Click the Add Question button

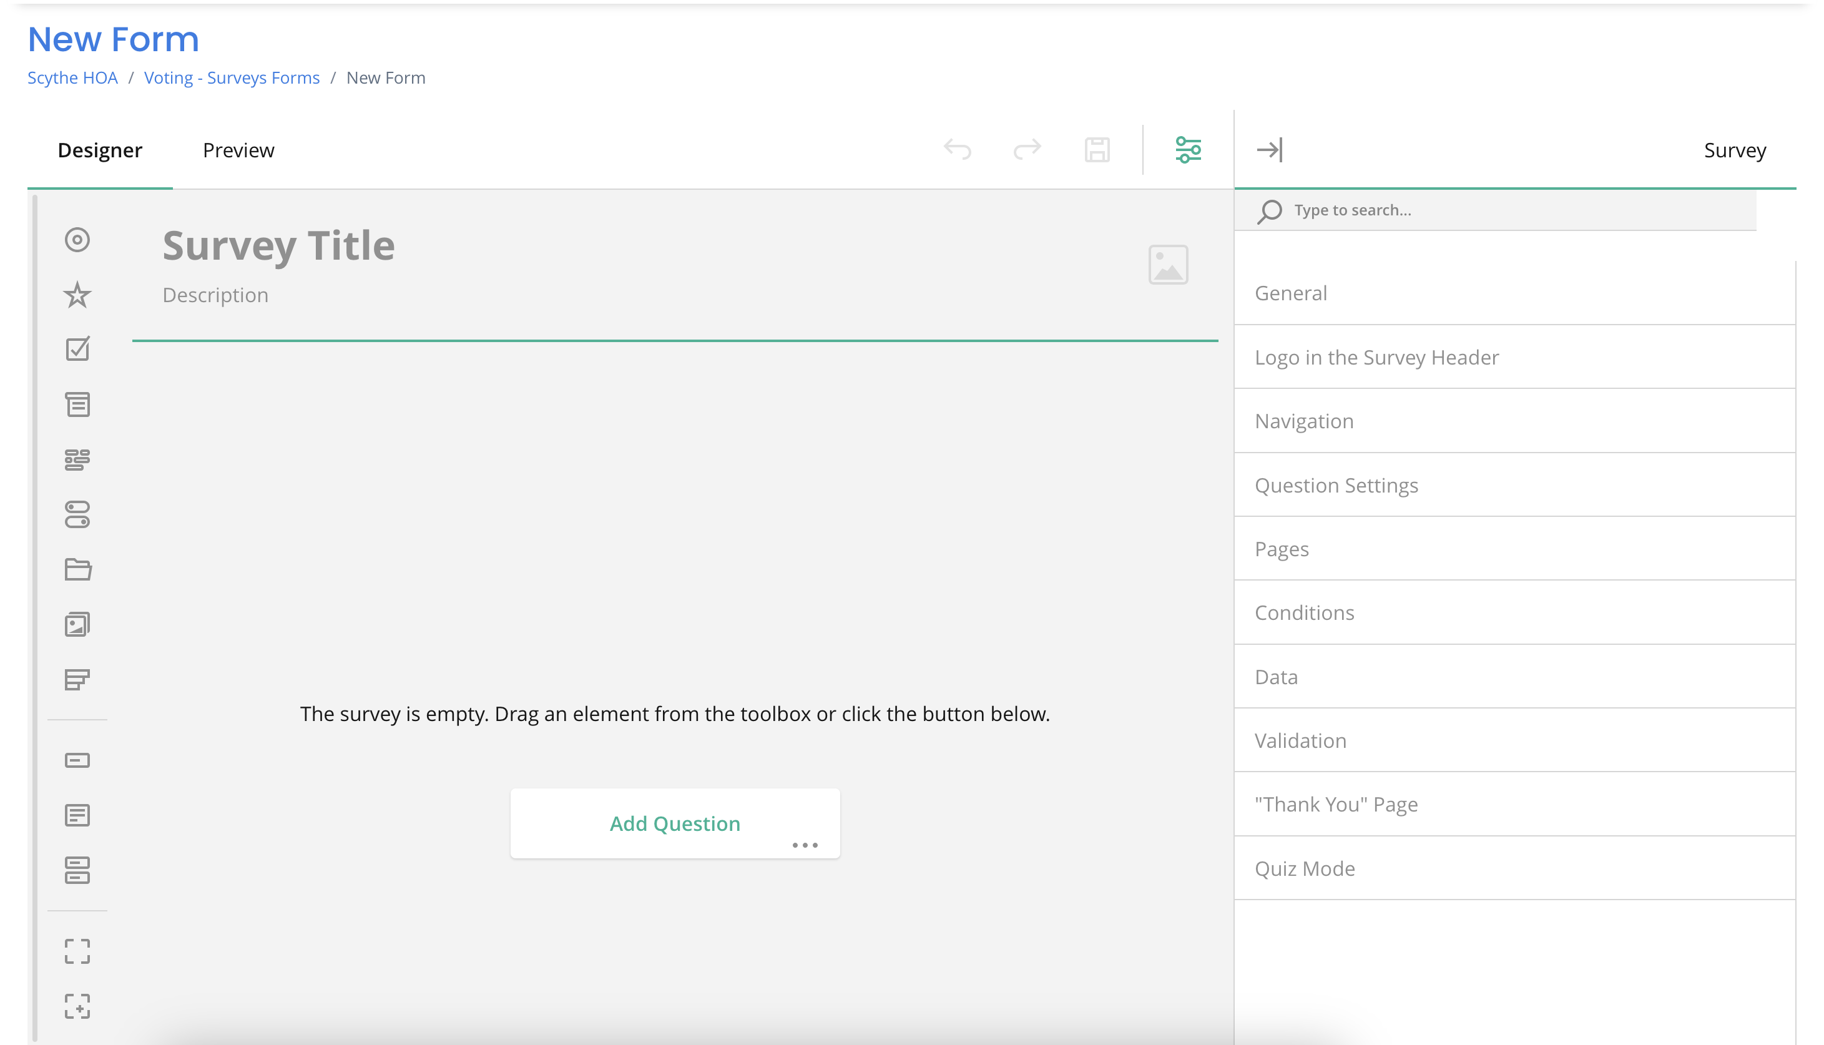[x=675, y=823]
